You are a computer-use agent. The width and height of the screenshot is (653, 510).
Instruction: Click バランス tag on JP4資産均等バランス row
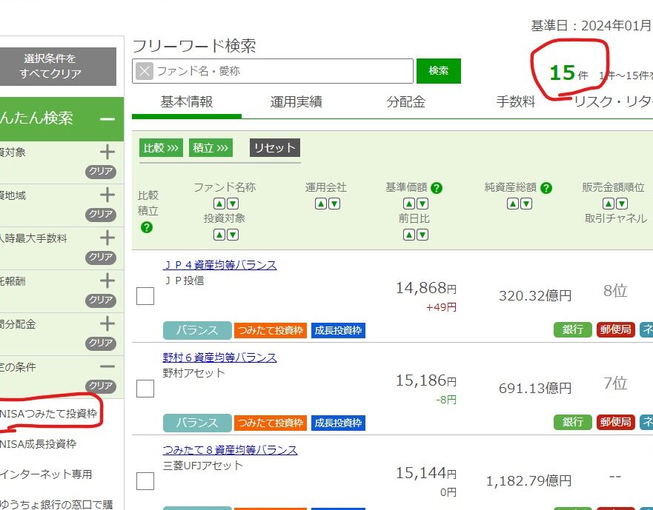click(x=197, y=330)
